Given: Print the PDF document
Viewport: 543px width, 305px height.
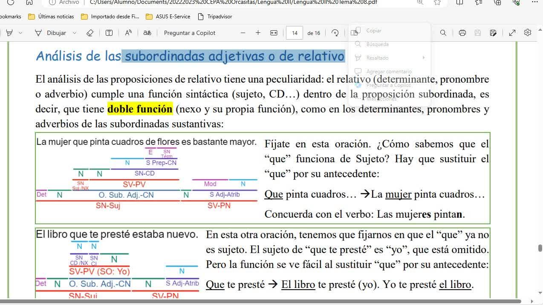Looking at the screenshot, I should [x=462, y=33].
